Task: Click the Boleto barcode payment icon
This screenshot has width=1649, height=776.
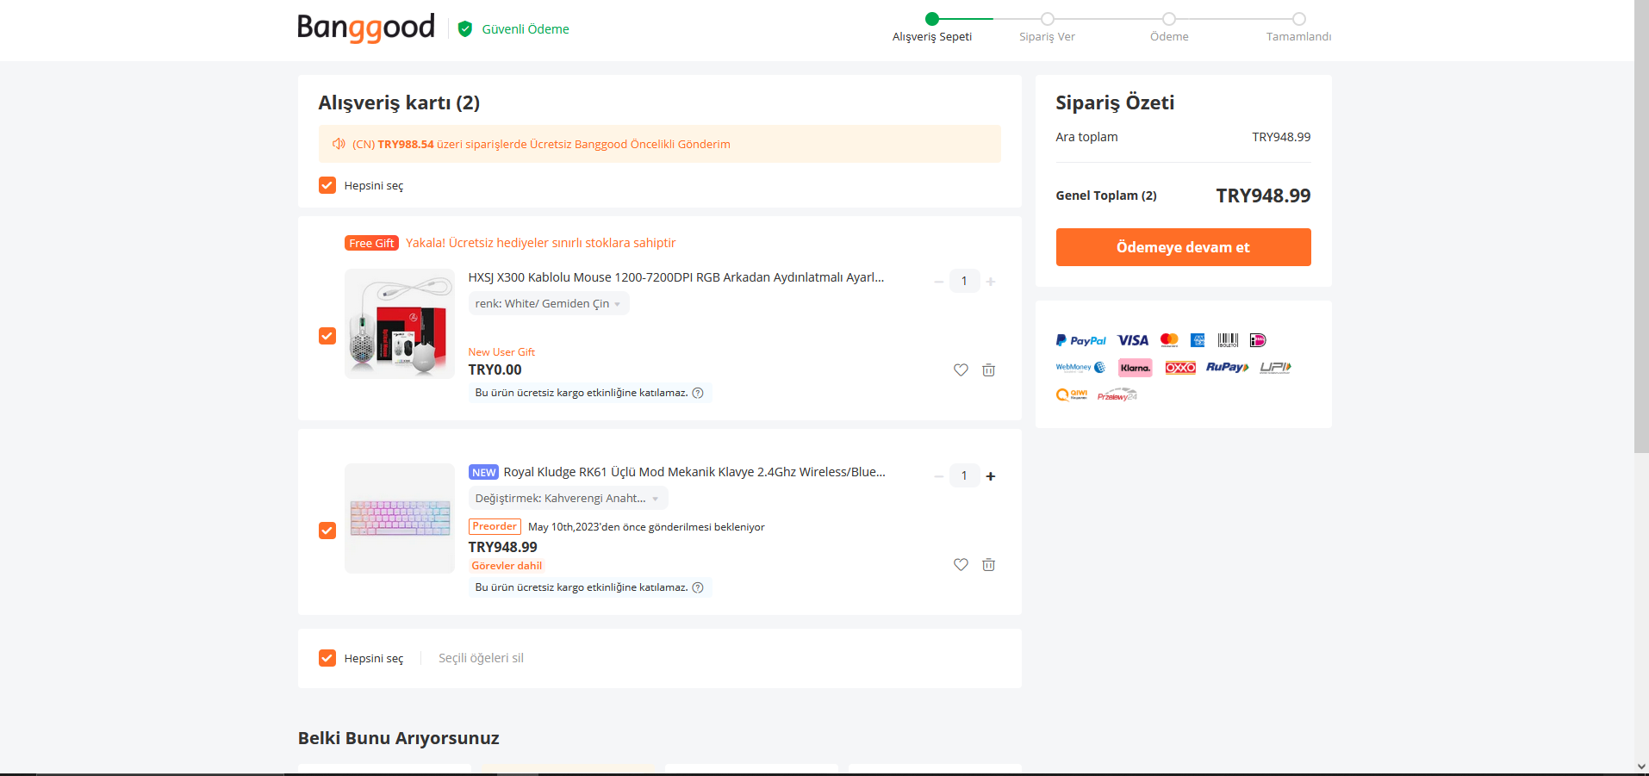Action: [1228, 340]
